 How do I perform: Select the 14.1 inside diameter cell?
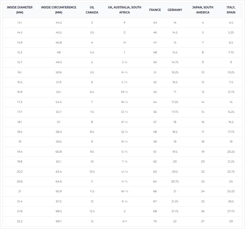click(x=20, y=23)
